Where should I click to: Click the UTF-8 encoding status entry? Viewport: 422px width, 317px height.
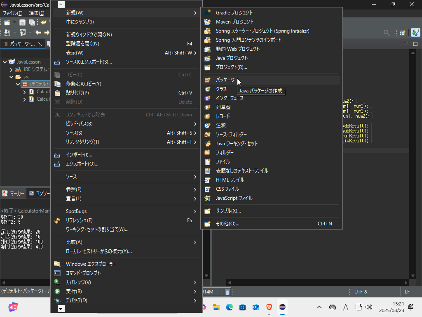pyautogui.click(x=361, y=292)
